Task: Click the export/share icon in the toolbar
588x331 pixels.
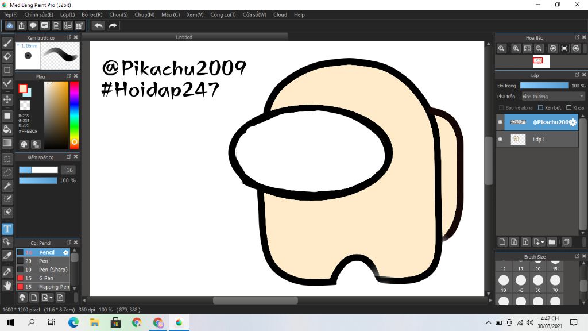Action: click(x=21, y=25)
